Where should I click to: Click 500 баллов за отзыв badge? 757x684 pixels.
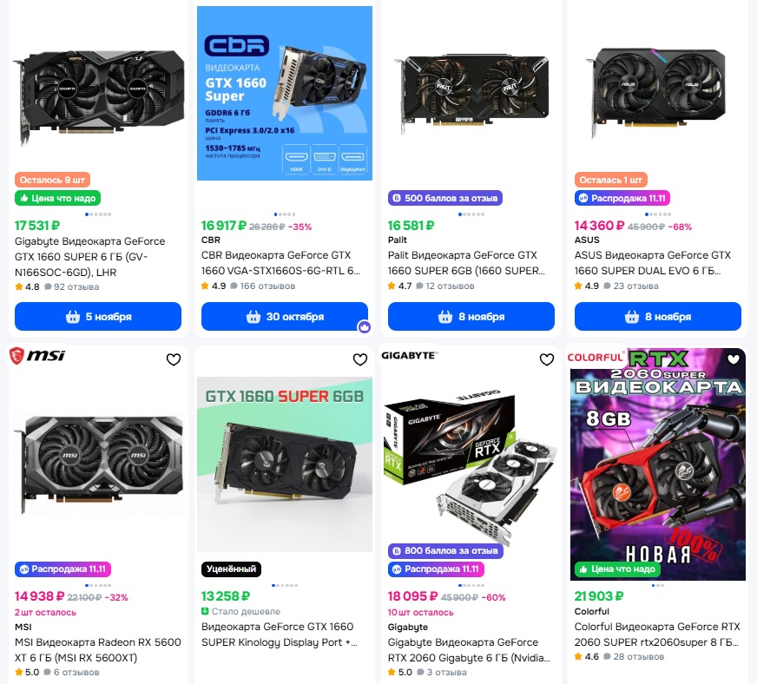445,198
